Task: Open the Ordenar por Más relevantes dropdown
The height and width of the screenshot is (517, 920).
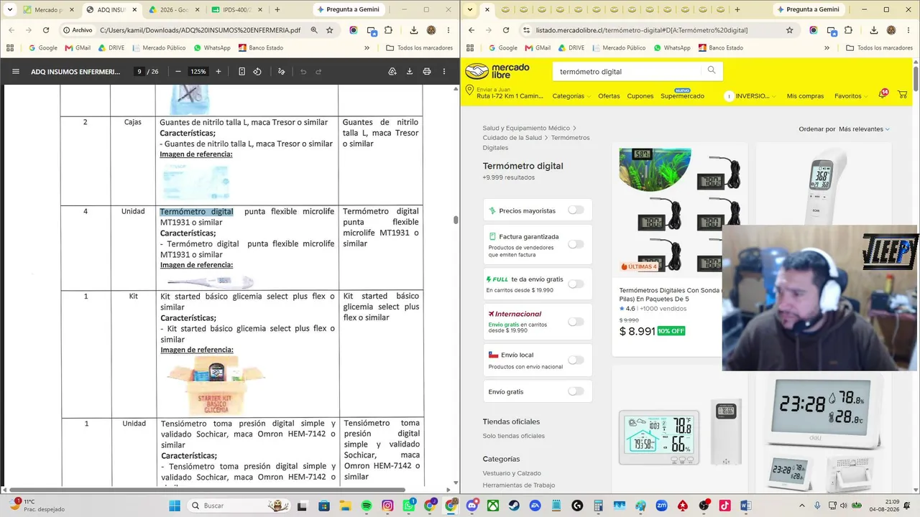Action: [864, 129]
